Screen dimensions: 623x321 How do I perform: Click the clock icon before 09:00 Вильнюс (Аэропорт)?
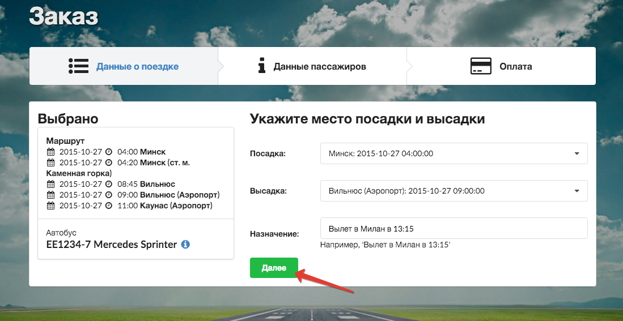[109, 195]
